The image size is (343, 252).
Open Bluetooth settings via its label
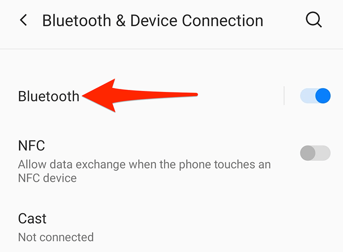coord(48,96)
